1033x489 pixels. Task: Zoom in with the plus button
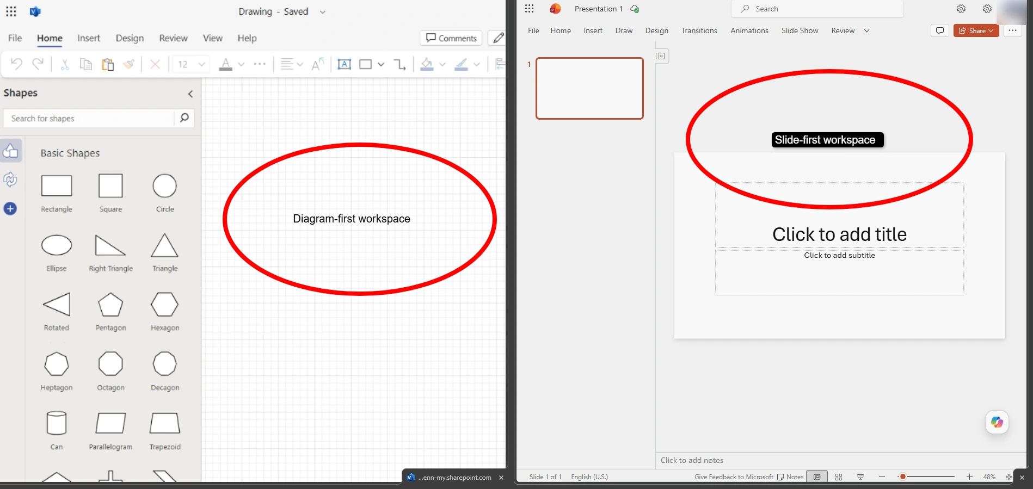(969, 477)
